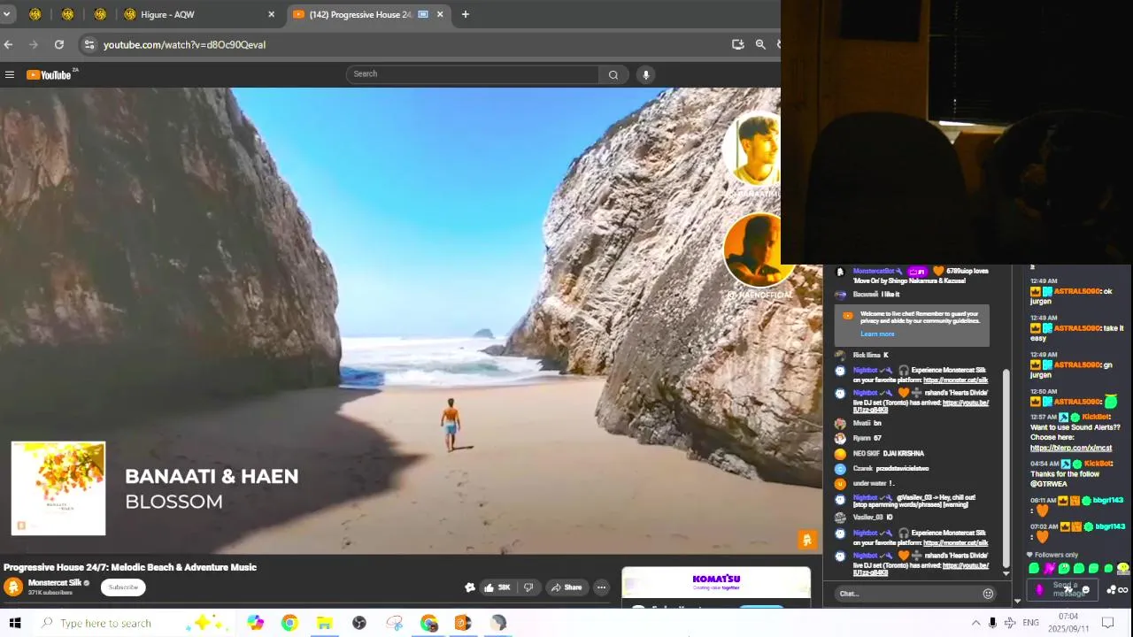Click the Monstercat watermark on video corner
Viewport: 1133px width, 637px height.
(x=806, y=539)
